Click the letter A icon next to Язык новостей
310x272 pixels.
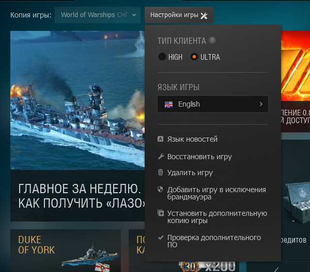160,139
